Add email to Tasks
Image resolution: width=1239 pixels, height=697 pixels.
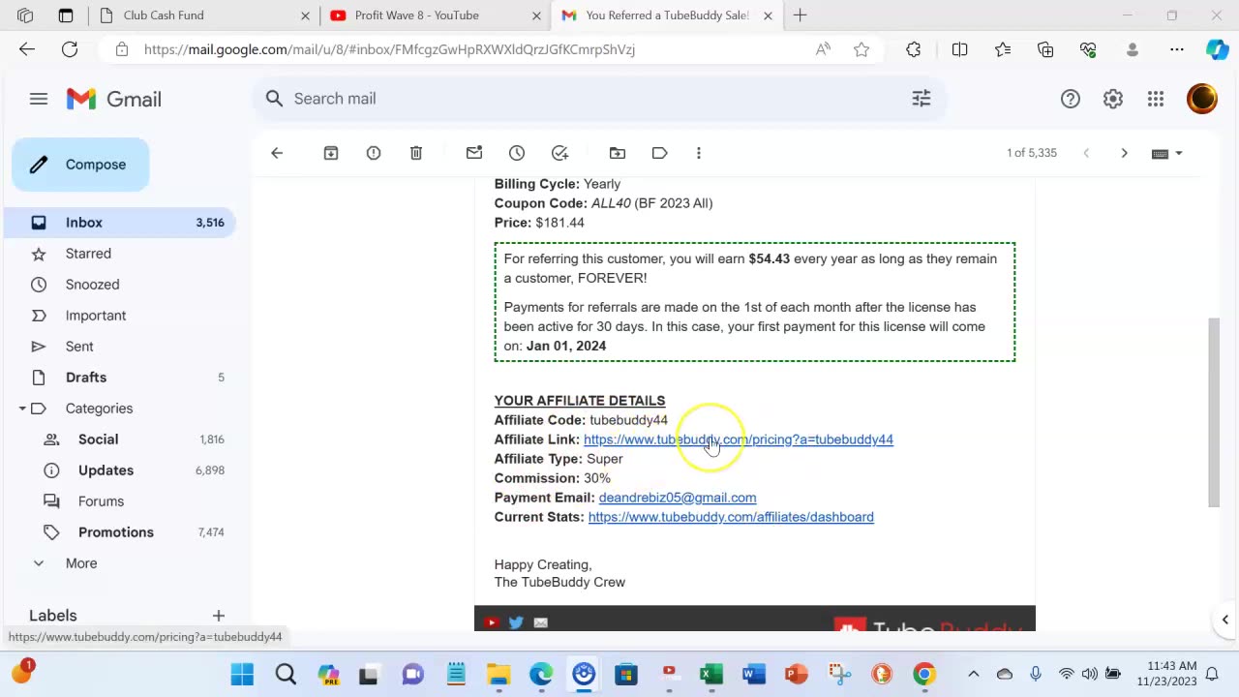click(x=559, y=153)
